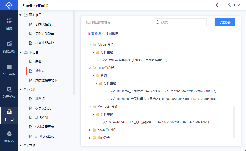This screenshot has height=151, width=246.
Task: Click the Alice的分析 folder icon
Action: [94, 45]
